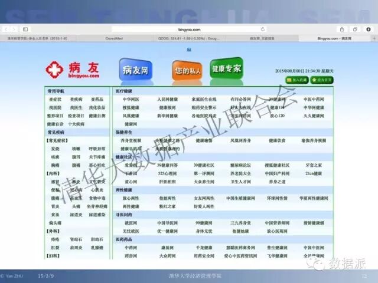Viewport: 378px width, 283px height.
Task: Switch to the GOOG stock quote tab
Action: 188,38
